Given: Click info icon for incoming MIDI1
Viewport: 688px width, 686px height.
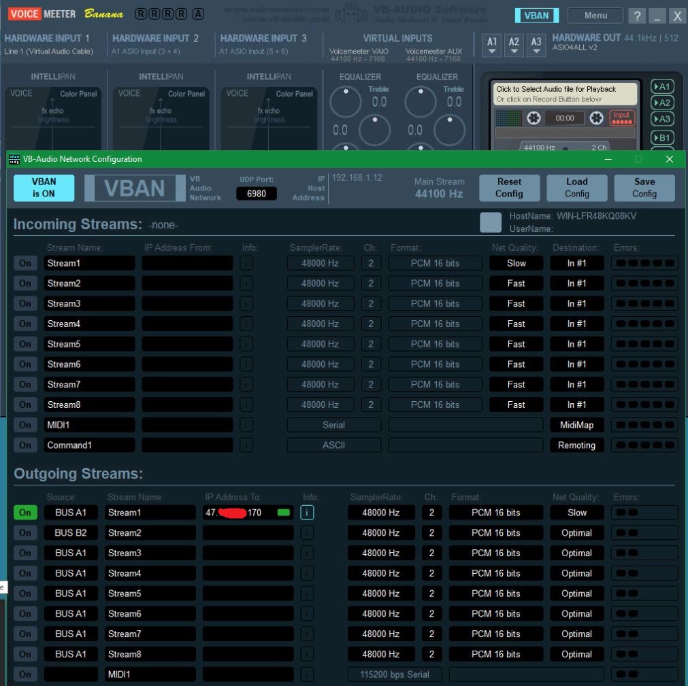Looking at the screenshot, I should pyautogui.click(x=246, y=425).
